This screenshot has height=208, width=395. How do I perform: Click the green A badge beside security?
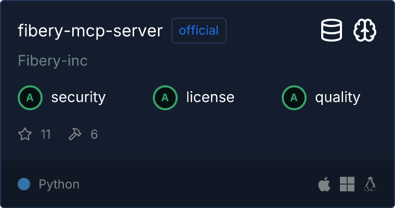(30, 97)
